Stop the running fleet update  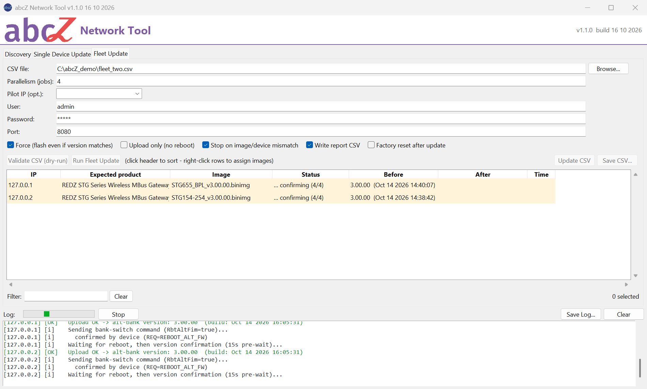(x=119, y=314)
